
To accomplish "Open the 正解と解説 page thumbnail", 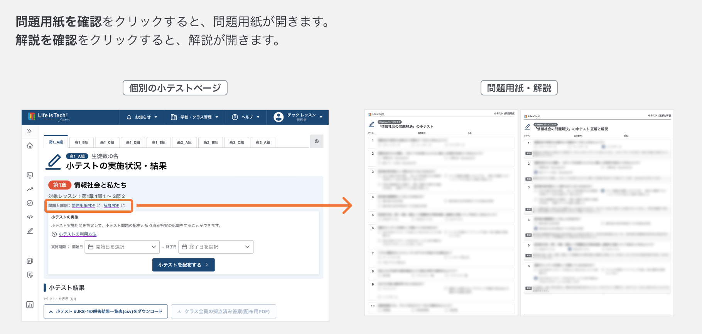I will 597,213.
